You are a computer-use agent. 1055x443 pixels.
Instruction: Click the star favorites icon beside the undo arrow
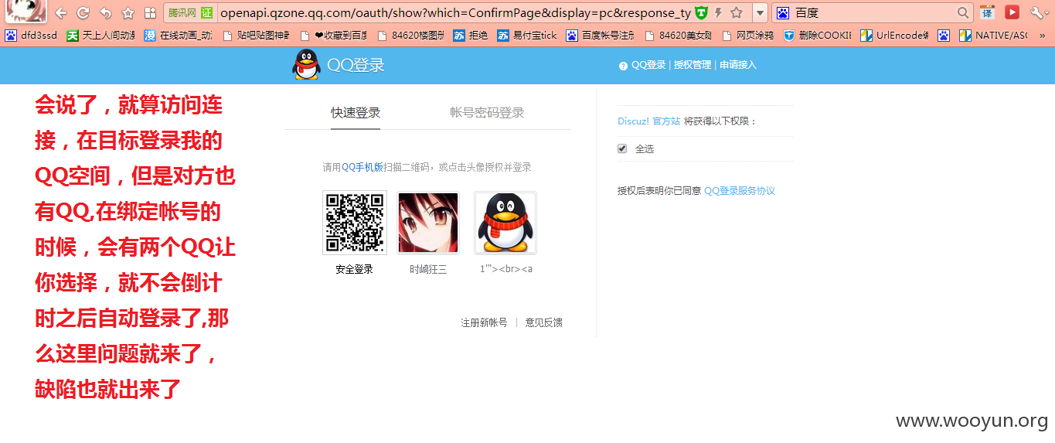pyautogui.click(x=128, y=13)
